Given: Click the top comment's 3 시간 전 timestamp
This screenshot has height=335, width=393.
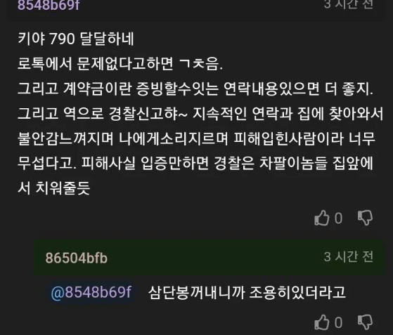Looking at the screenshot, I should [349, 4].
